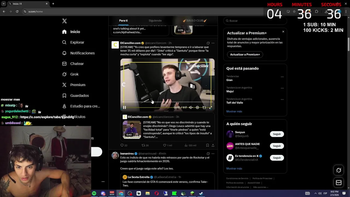Click the Actualizar a Premium+ button
Image resolution: width=350 pixels, height=197 pixels.
click(245, 54)
